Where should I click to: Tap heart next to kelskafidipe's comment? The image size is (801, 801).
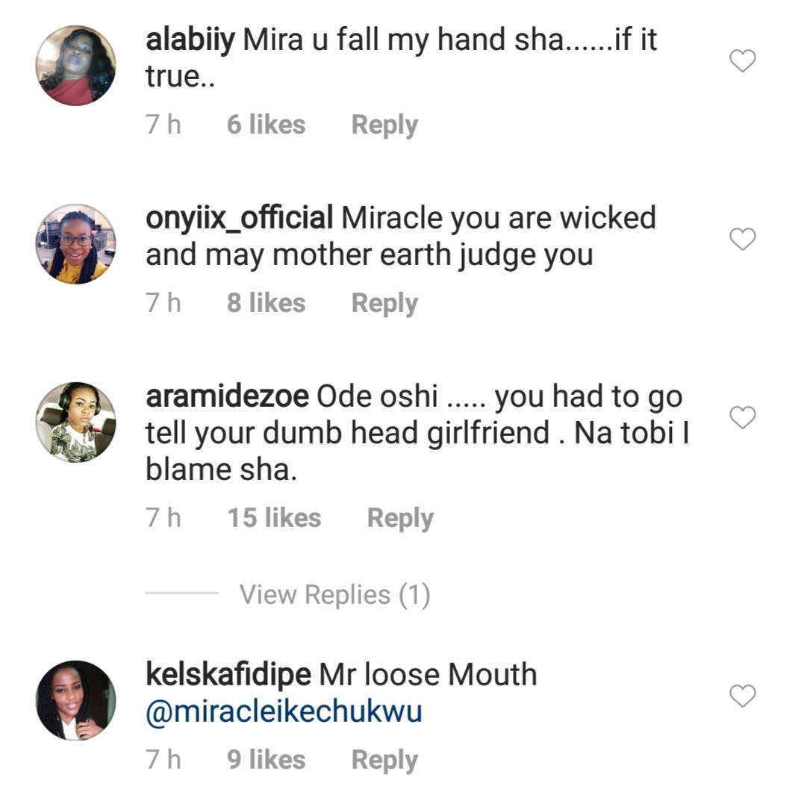point(742,696)
